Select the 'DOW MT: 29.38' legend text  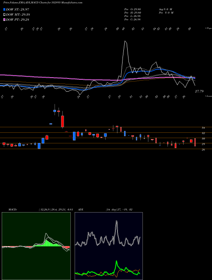[x=18, y=15]
